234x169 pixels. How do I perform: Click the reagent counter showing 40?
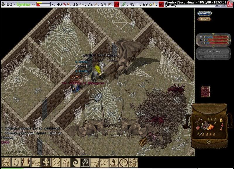click(x=57, y=4)
